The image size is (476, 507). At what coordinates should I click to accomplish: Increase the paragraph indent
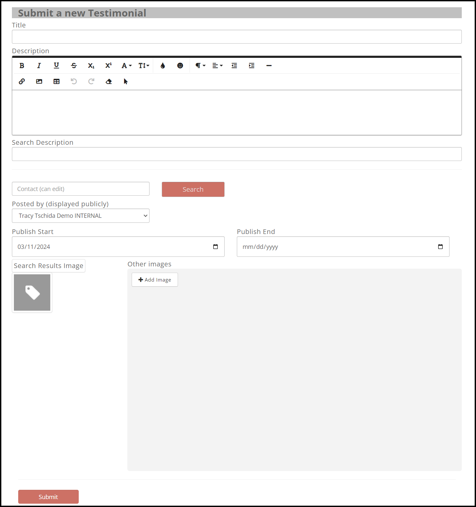tap(252, 65)
